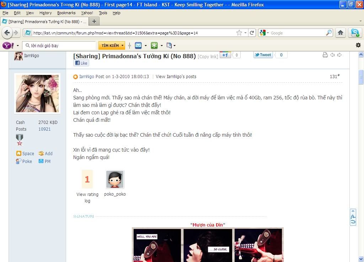Click the IamNgo author name in post header
This screenshot has height=262, width=364.
click(x=87, y=77)
